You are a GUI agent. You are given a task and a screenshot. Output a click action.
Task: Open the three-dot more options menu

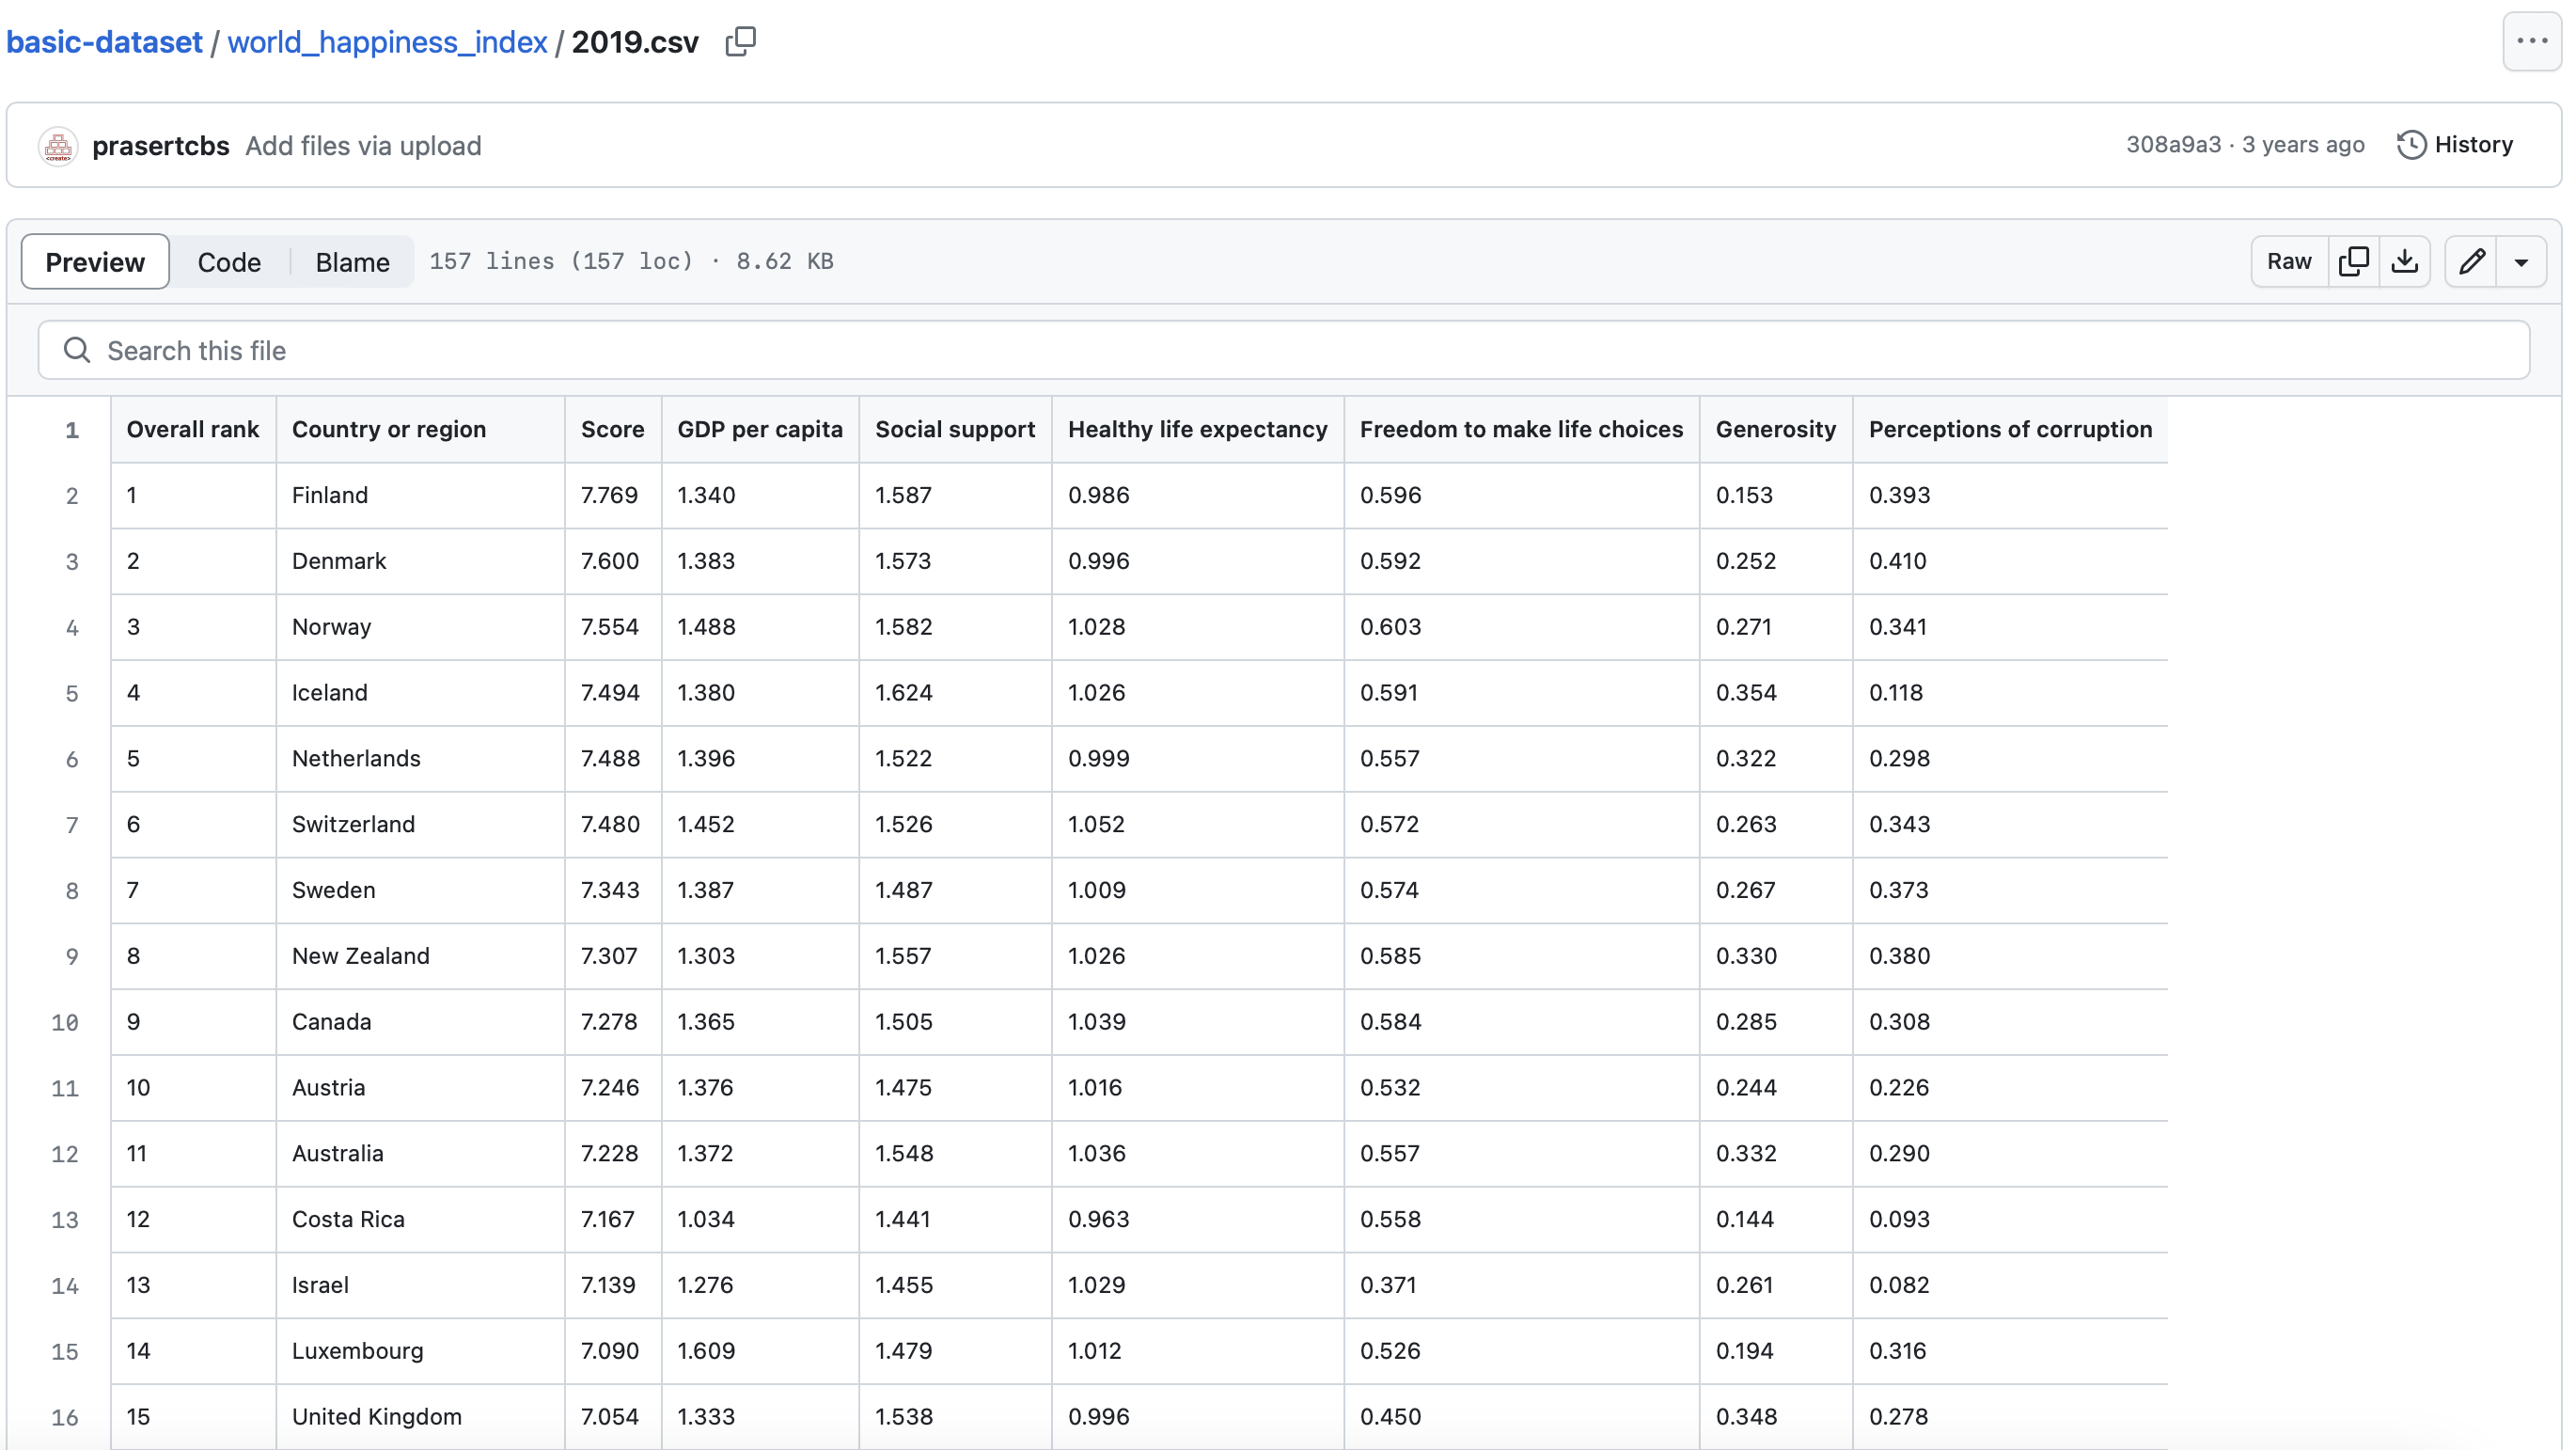[2531, 42]
